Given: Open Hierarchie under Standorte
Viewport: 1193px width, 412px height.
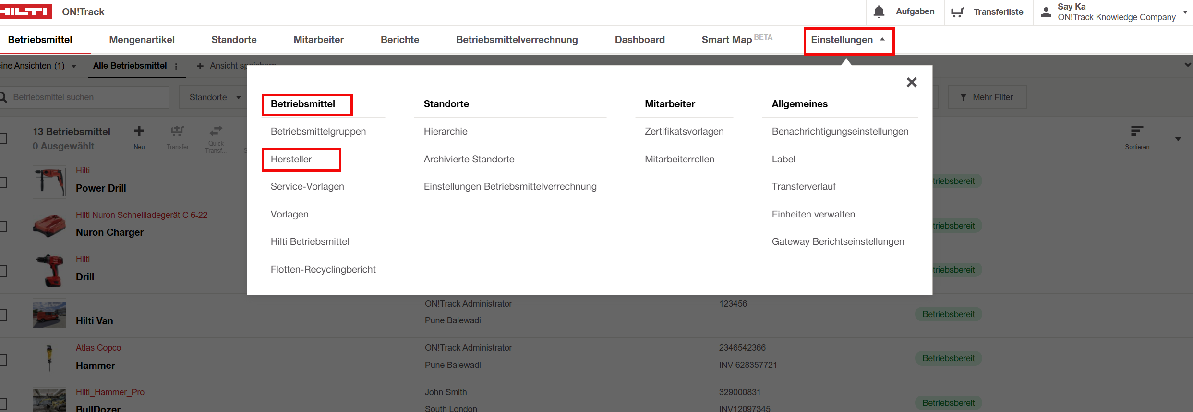Looking at the screenshot, I should pyautogui.click(x=446, y=131).
